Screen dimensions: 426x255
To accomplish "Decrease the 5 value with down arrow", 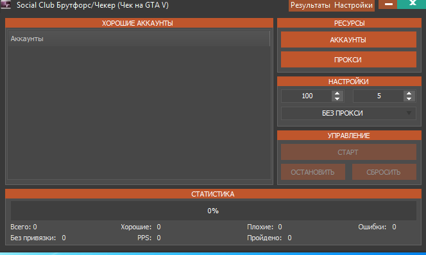I will [x=409, y=98].
